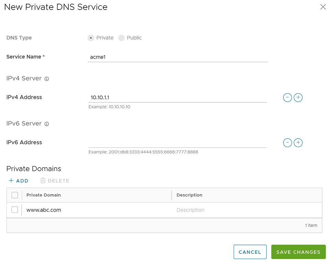Select the Private DNS type radio button
This screenshot has height=262, width=331.
[x=91, y=38]
